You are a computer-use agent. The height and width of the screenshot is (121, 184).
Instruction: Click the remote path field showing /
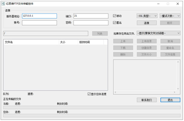coord(46,33)
